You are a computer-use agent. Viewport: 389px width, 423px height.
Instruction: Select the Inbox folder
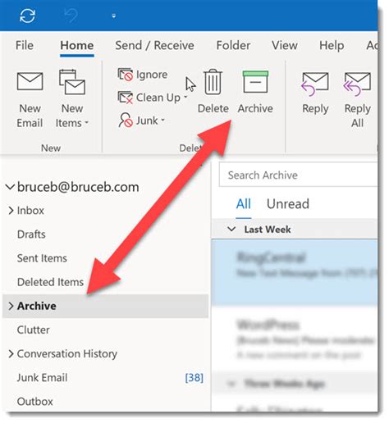(x=30, y=211)
